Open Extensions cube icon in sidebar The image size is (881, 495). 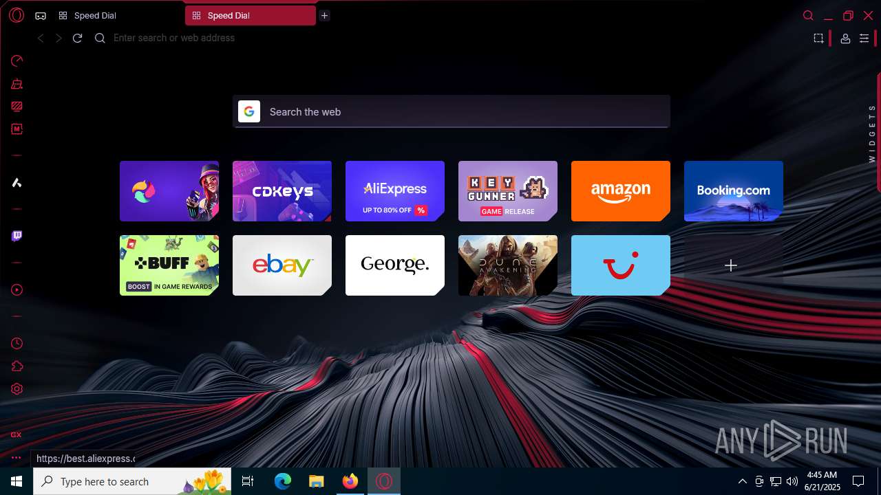click(17, 366)
